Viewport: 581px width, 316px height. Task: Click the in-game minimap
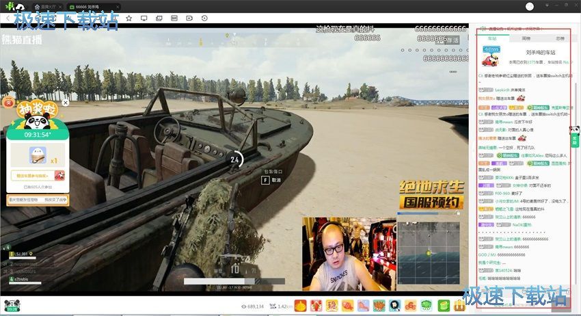click(429, 253)
